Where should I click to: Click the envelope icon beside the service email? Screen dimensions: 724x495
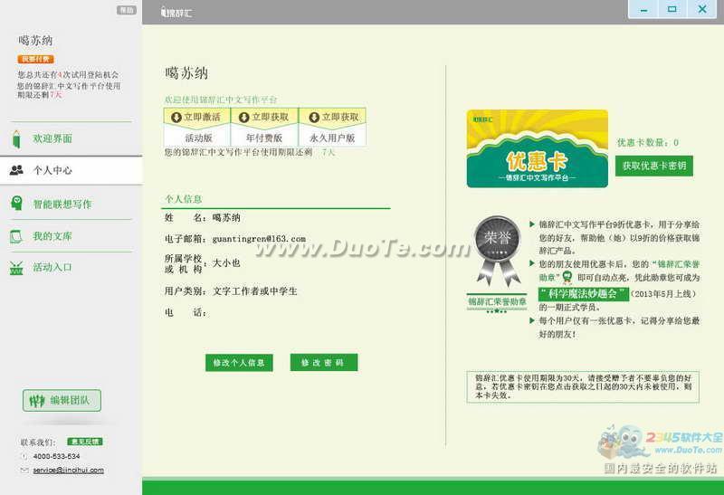(x=24, y=470)
